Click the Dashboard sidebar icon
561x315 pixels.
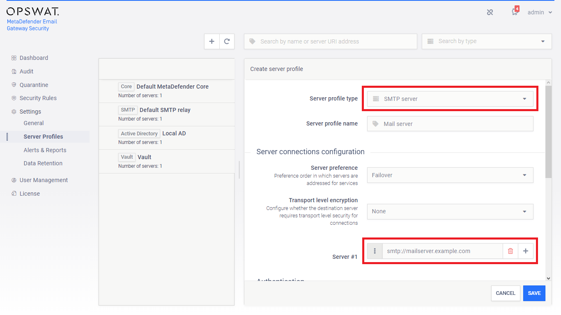[14, 58]
